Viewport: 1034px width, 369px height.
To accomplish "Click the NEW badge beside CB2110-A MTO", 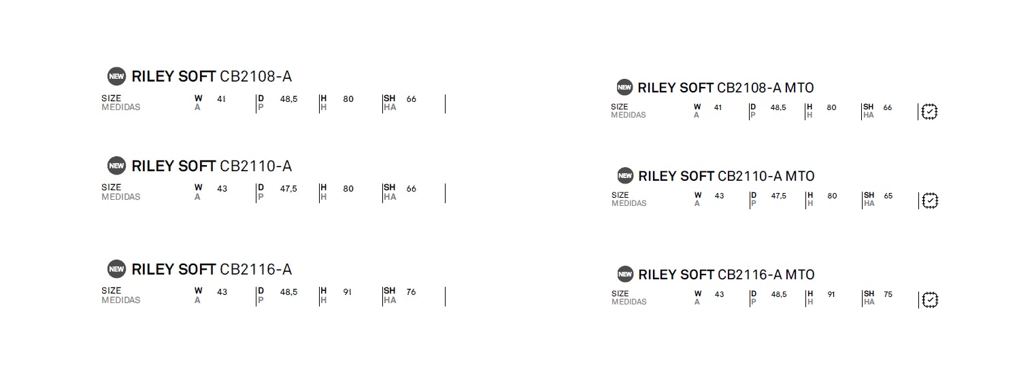I will point(624,175).
